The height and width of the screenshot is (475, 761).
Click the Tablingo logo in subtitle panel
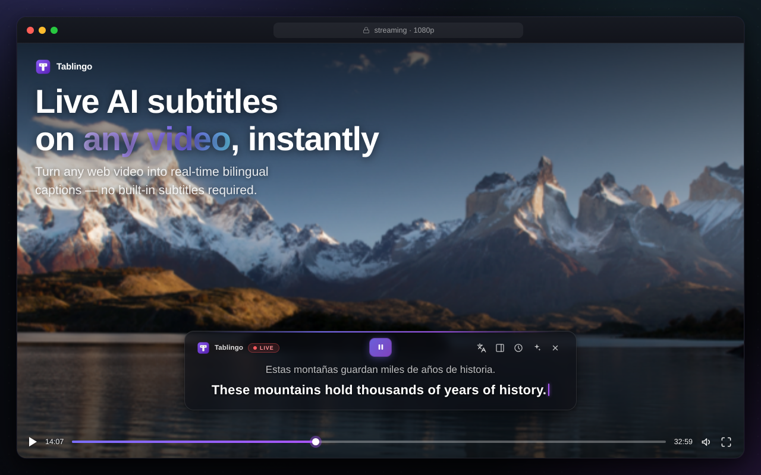(203, 348)
